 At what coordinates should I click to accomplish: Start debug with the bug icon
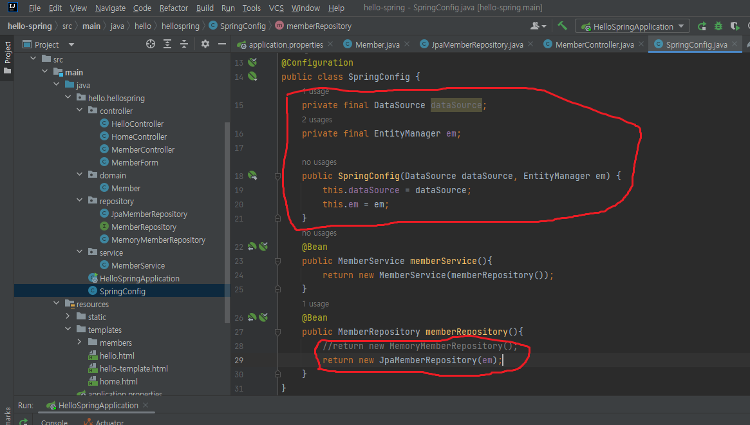[x=718, y=26]
